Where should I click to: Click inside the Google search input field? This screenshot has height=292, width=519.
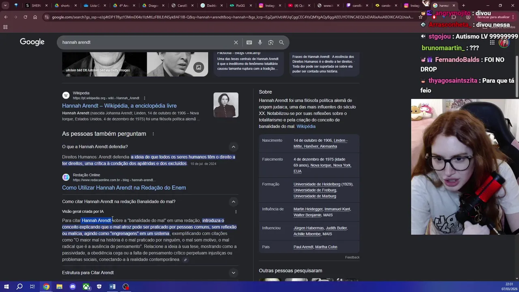tap(146, 42)
